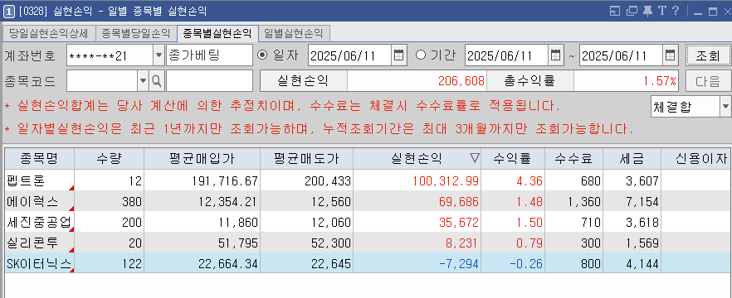Select the 실리콘투 row
This screenshot has height=298, width=732.
tap(368, 243)
